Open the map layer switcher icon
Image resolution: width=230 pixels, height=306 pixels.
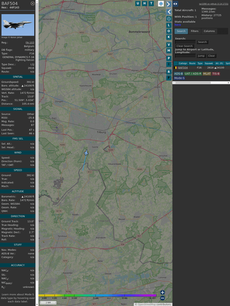click(x=161, y=3)
